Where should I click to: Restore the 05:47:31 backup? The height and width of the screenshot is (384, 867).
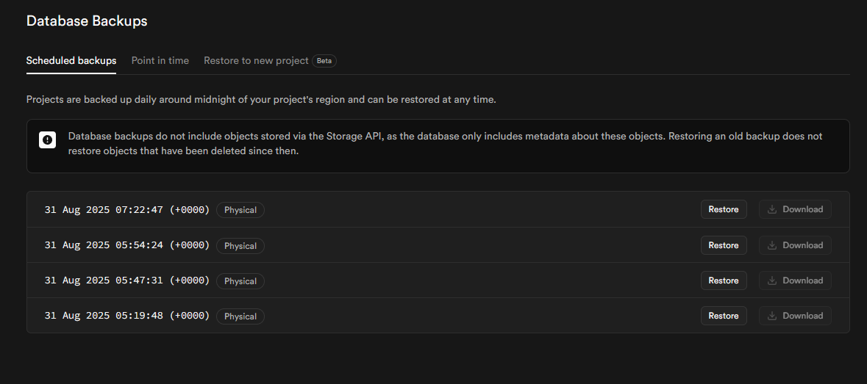(x=724, y=280)
